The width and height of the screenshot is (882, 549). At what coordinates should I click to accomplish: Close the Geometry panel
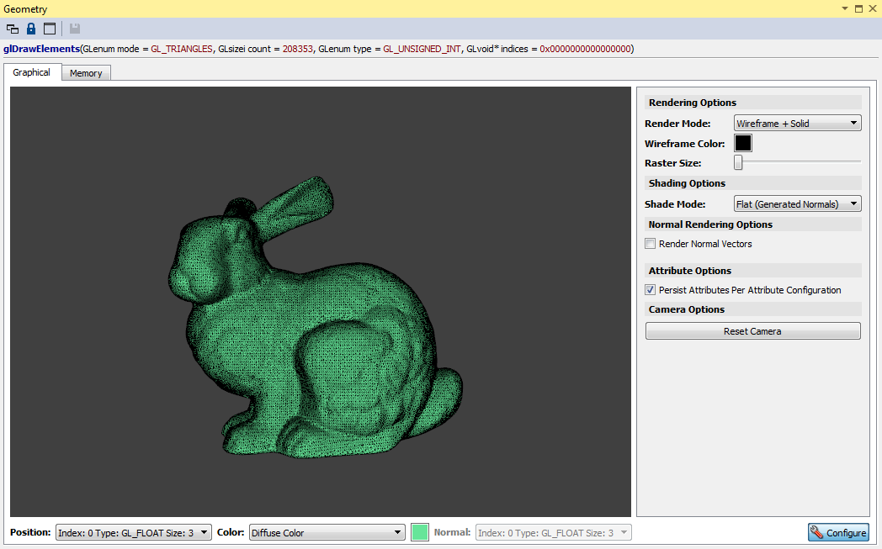(x=873, y=8)
